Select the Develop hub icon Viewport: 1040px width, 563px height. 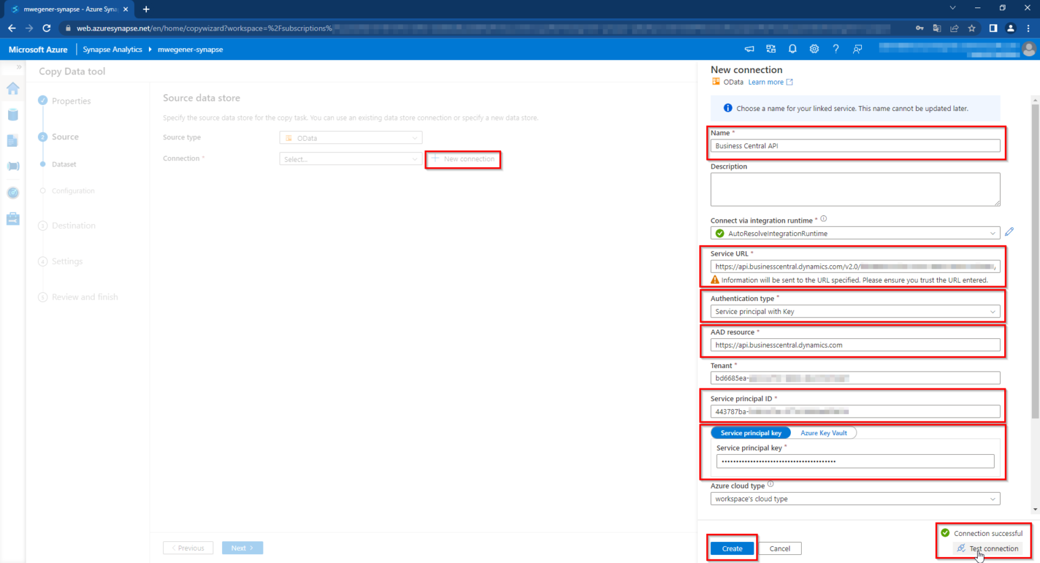click(x=12, y=140)
